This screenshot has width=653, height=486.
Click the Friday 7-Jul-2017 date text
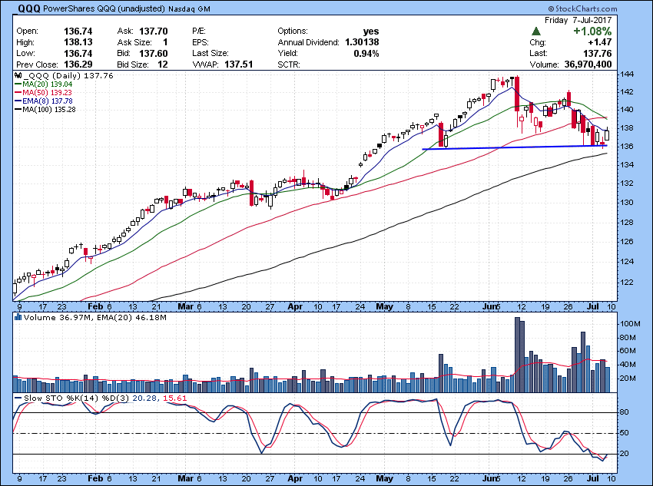(x=578, y=20)
